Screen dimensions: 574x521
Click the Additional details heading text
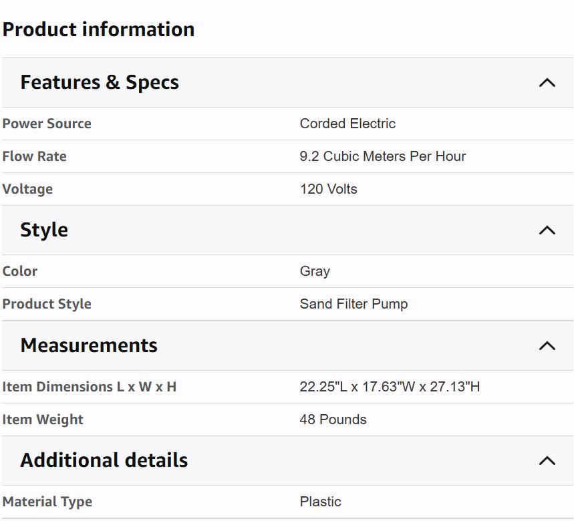(104, 460)
